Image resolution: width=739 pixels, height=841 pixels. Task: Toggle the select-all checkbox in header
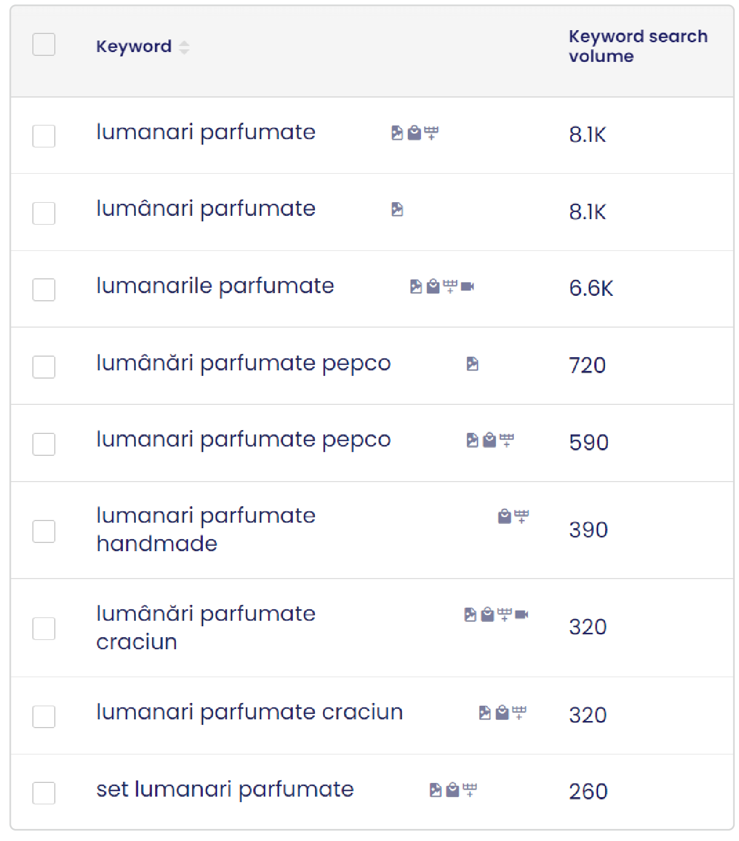[x=44, y=44]
